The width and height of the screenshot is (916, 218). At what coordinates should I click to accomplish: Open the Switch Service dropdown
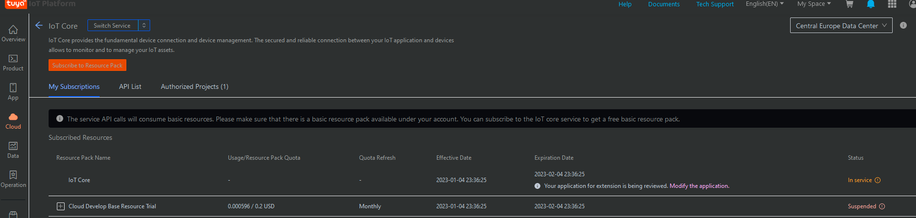tap(119, 25)
